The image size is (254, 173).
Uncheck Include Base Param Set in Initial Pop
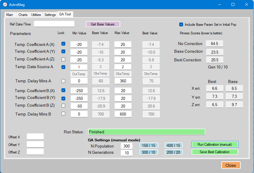tap(181, 25)
